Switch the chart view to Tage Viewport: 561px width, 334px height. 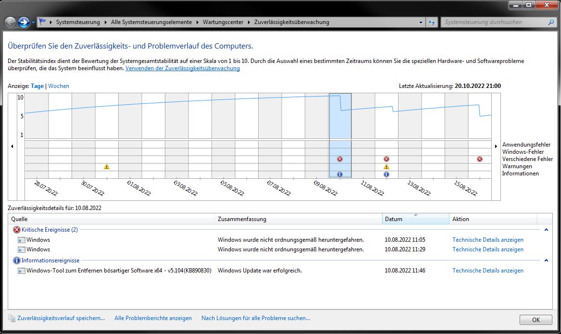[x=37, y=86]
